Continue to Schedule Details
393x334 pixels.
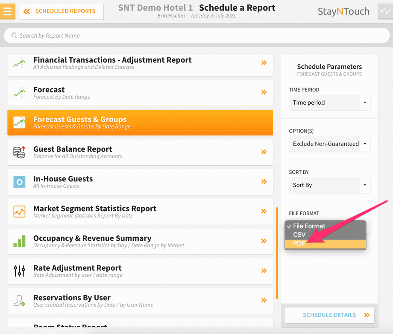click(329, 315)
